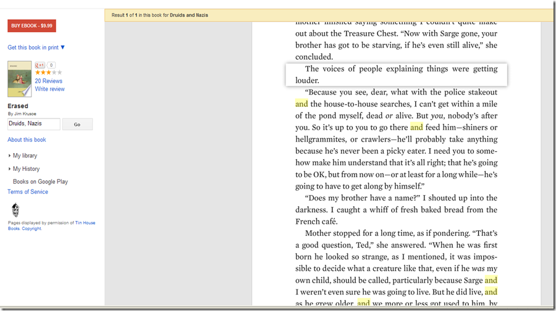The height and width of the screenshot is (311, 556).
Task: Open the Get this book in print dropdown
Action: tap(36, 47)
